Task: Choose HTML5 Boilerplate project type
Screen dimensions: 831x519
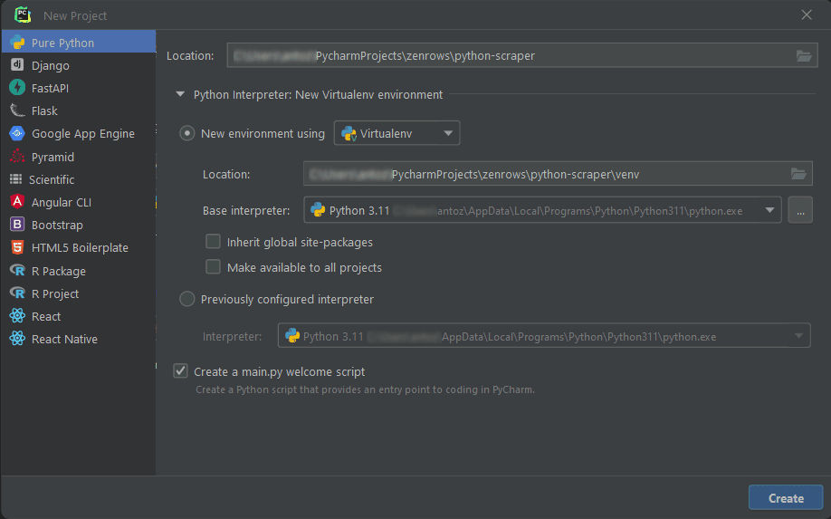Action: pyautogui.click(x=79, y=247)
